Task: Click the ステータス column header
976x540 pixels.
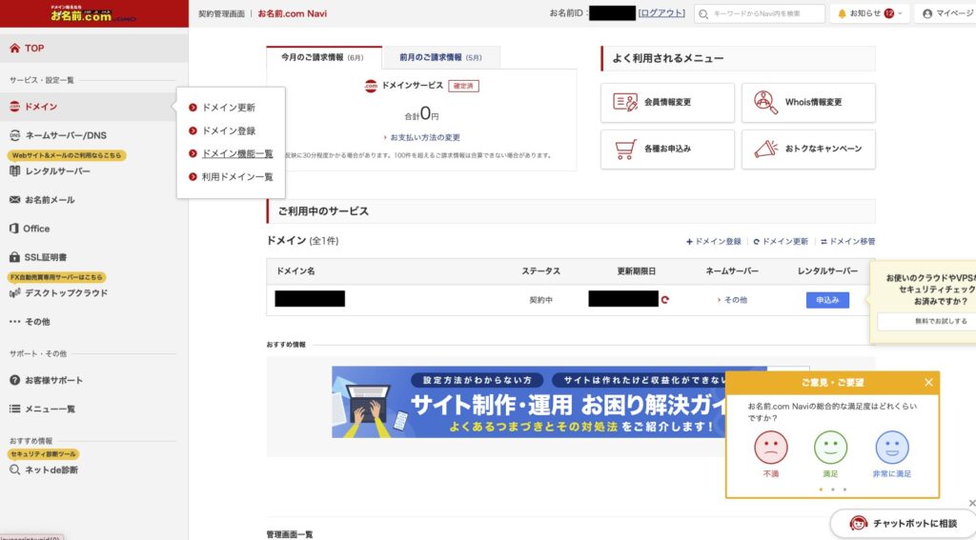Action: [541, 271]
